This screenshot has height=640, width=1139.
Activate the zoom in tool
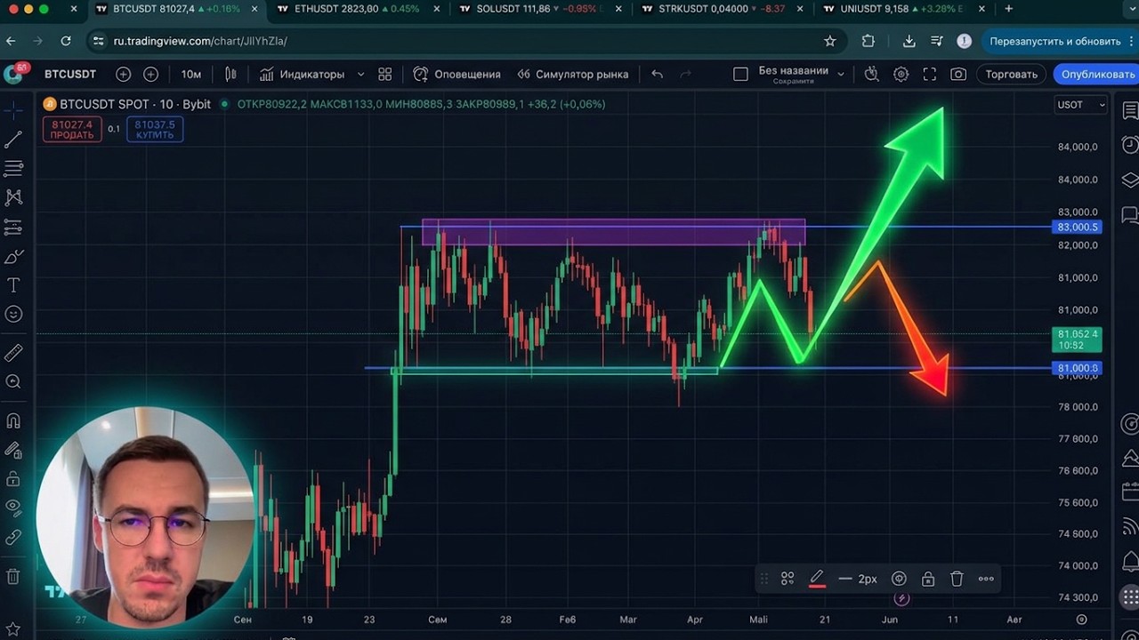coord(13,382)
